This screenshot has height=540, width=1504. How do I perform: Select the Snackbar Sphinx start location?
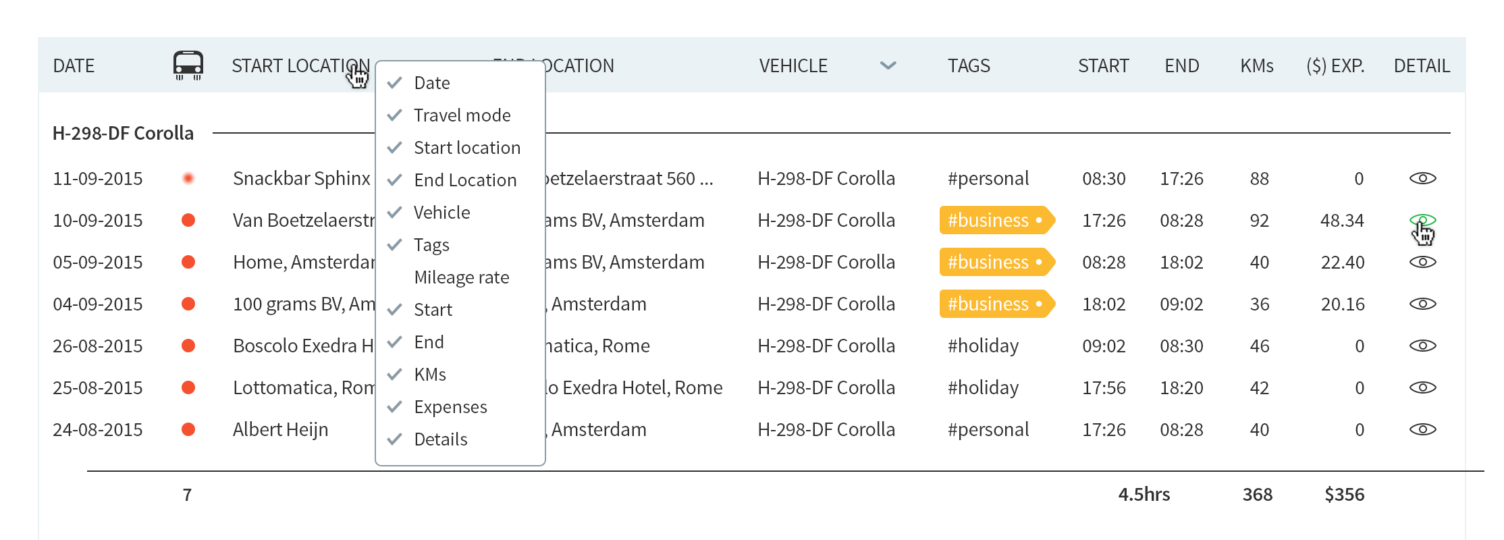point(301,178)
